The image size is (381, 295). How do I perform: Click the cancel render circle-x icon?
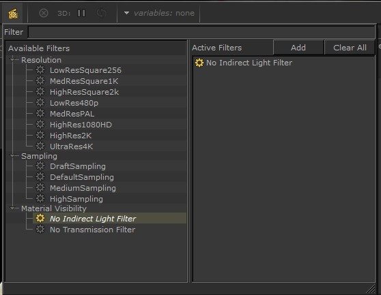tap(44, 13)
